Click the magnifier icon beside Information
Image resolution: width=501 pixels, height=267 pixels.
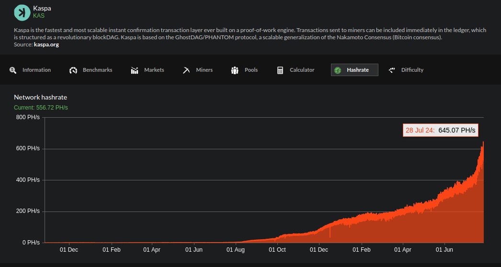coord(13,70)
